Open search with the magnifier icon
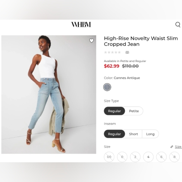Image resolution: width=182 pixels, height=182 pixels. pyautogui.click(x=178, y=24)
